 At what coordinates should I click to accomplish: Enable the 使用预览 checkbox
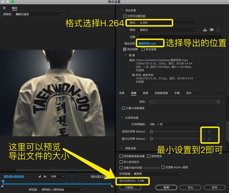tap(149, 156)
